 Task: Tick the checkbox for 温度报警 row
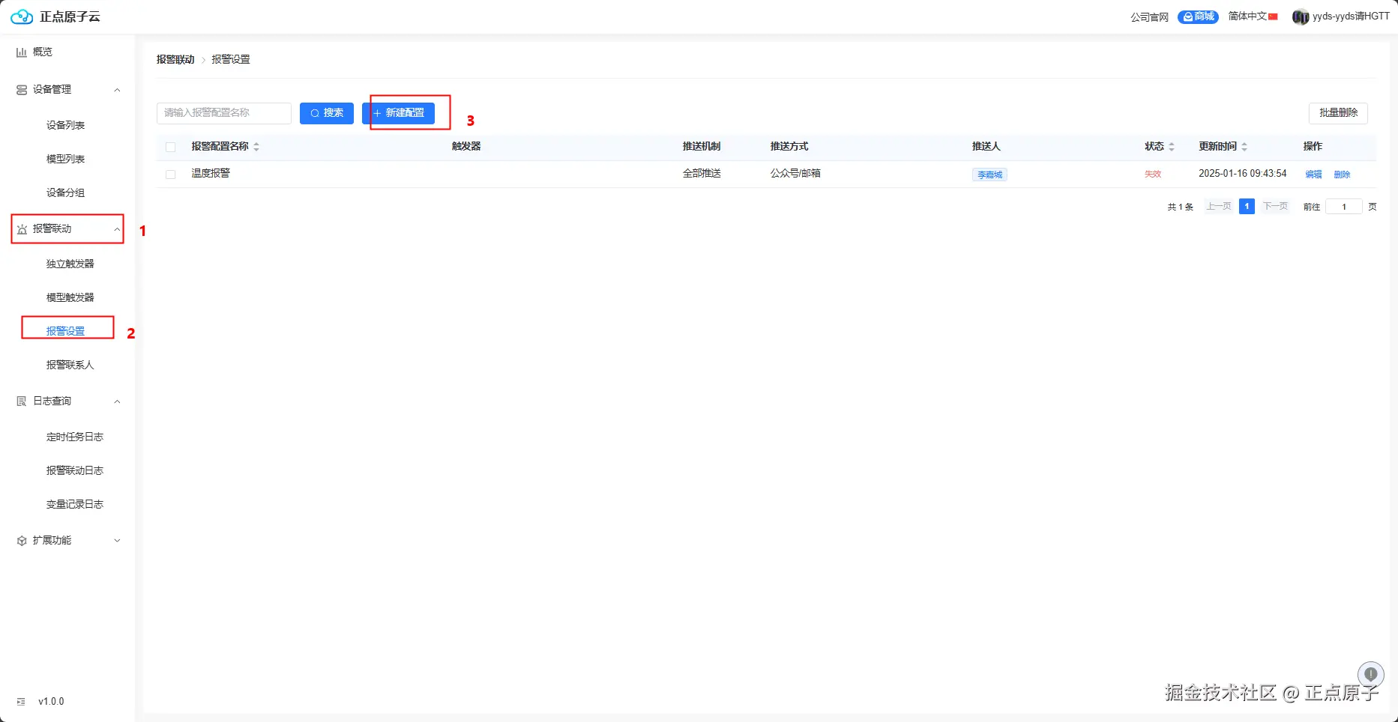[171, 174]
